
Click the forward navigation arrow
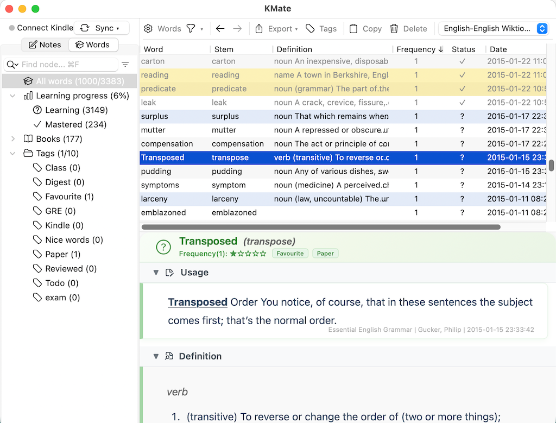click(237, 29)
